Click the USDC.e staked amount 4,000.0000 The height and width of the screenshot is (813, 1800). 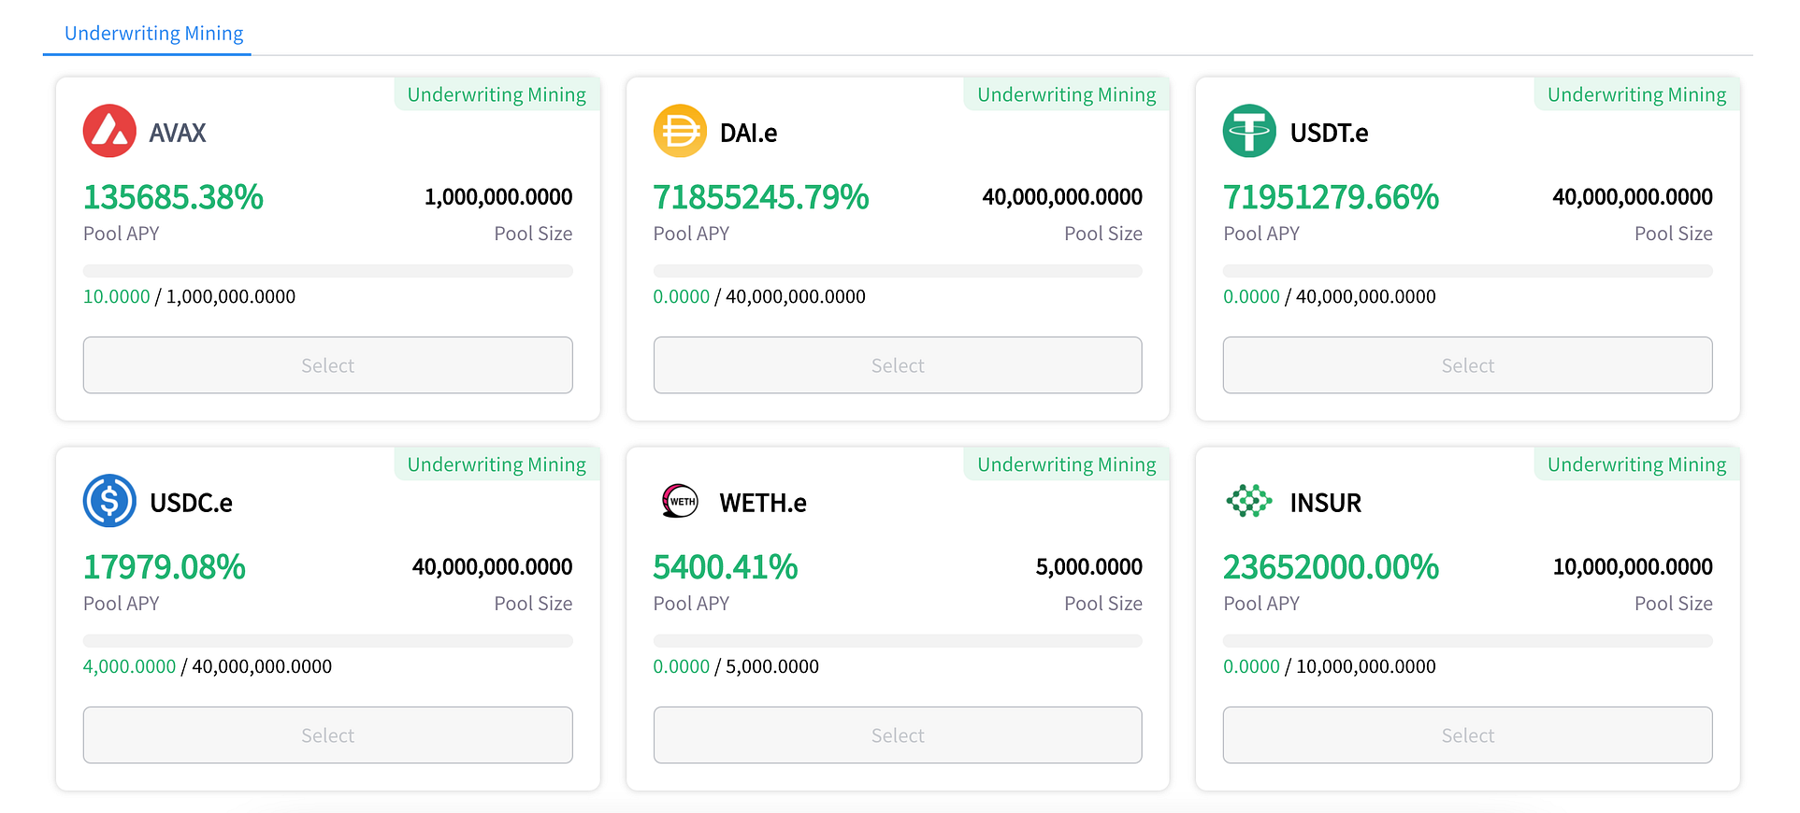(x=129, y=666)
